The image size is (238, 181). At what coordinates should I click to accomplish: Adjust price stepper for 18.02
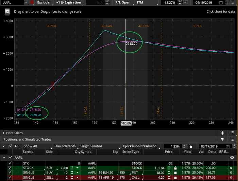[x=169, y=173]
